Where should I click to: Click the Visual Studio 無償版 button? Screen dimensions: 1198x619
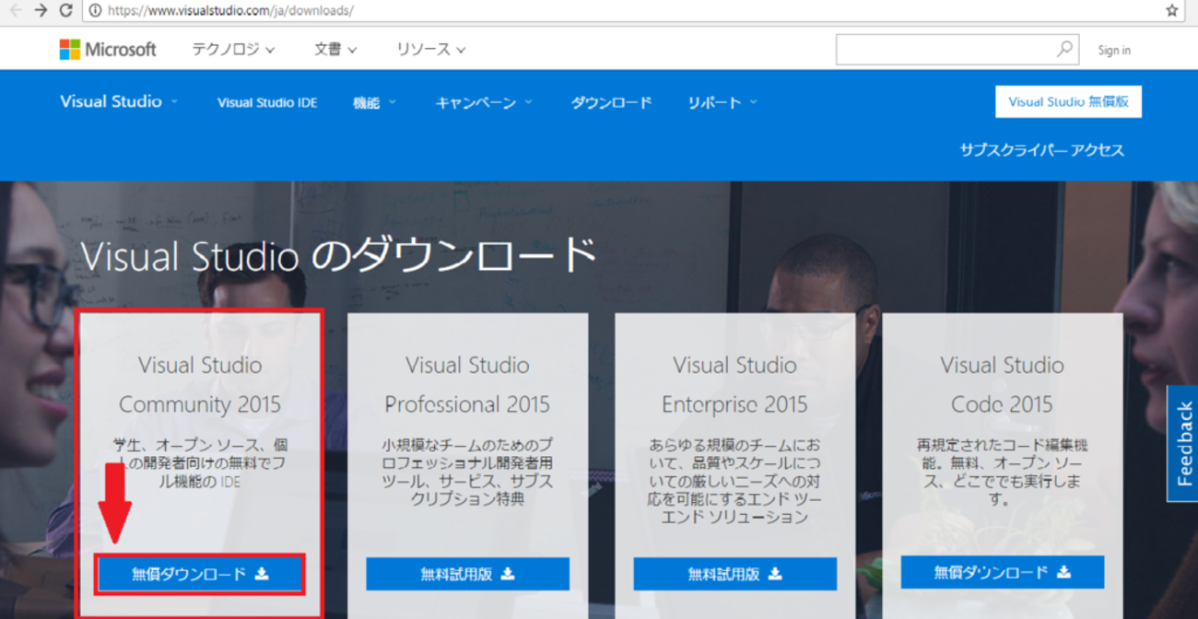[x=1068, y=101]
